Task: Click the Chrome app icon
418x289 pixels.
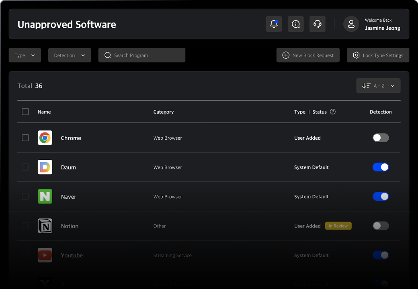Action: click(45, 138)
